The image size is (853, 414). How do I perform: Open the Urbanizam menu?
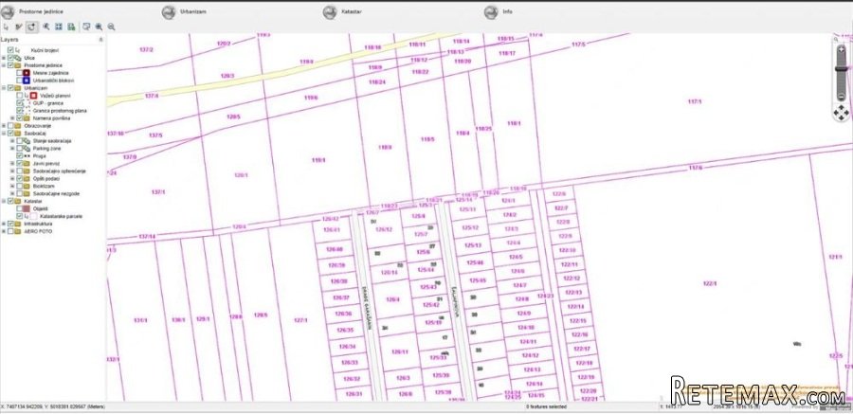(193, 11)
